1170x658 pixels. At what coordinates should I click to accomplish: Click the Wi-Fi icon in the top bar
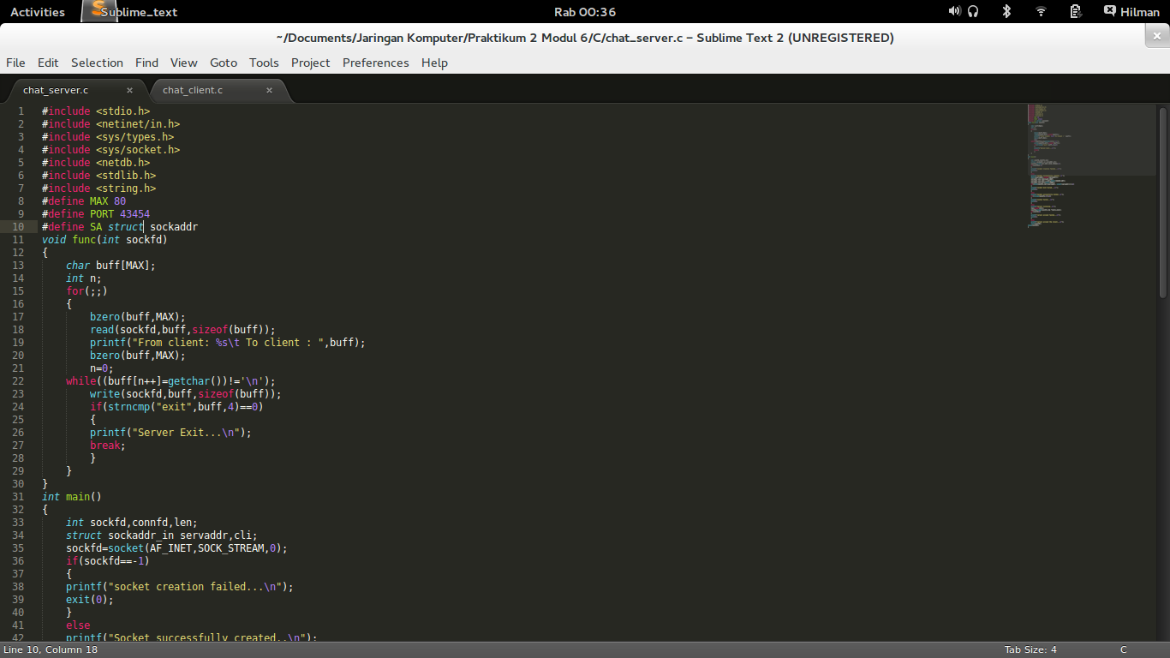[x=1040, y=11]
